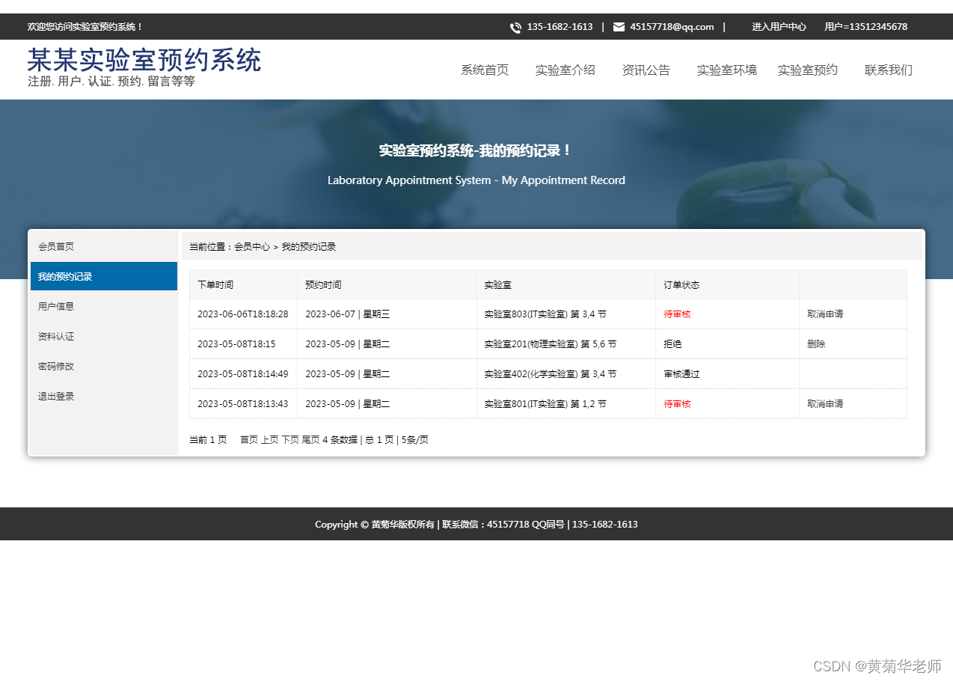Open 联系我们 from the top navigation
The image size is (953, 681).
click(888, 70)
